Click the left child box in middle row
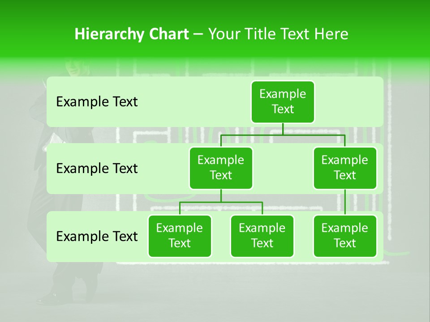This screenshot has width=430, height=322. click(221, 168)
